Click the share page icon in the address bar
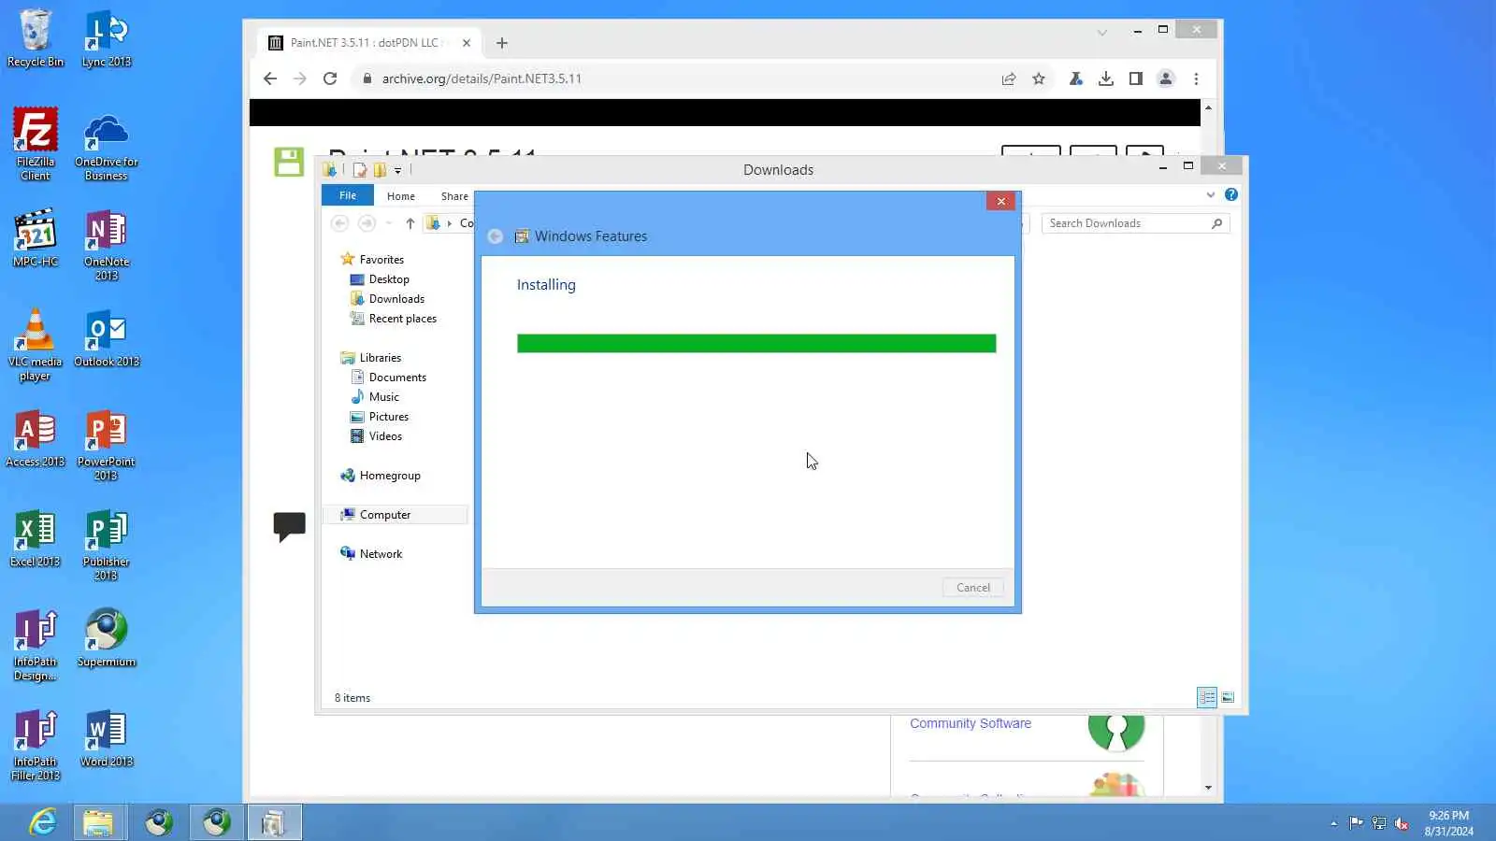Screen dimensions: 1496x841 tap(1009, 78)
